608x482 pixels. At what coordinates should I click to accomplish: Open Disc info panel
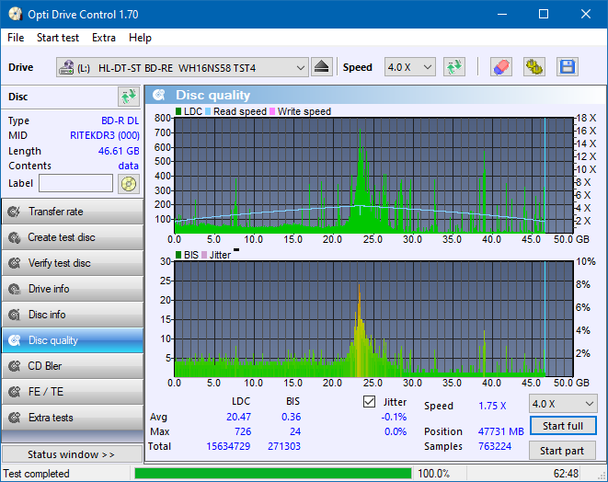73,315
